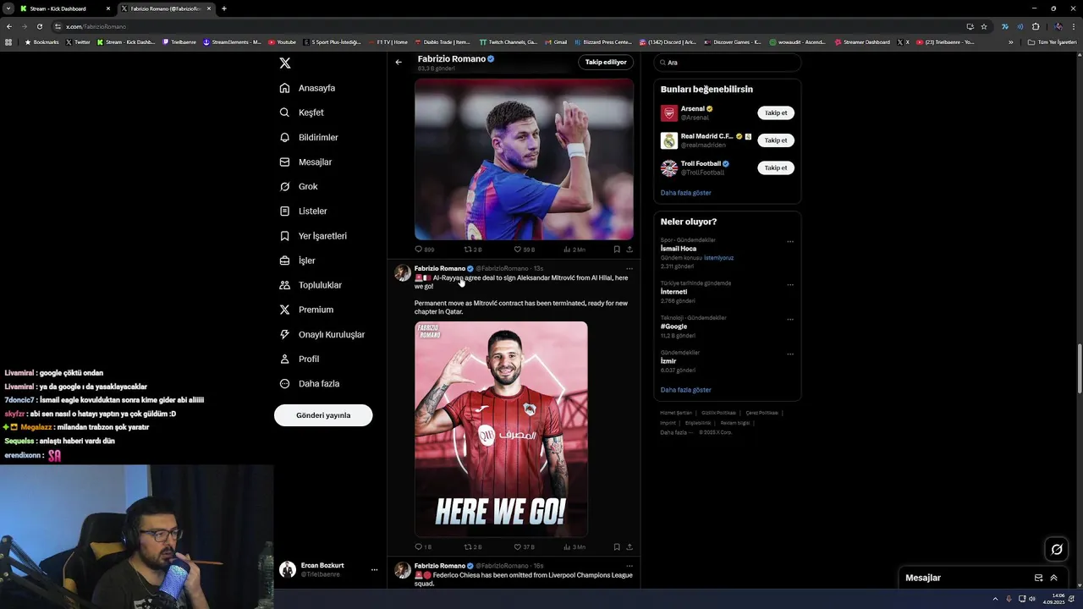Open Onaylı Kuruluşlar in the sidebar
Viewport: 1083px width, 609px height.
[322, 334]
